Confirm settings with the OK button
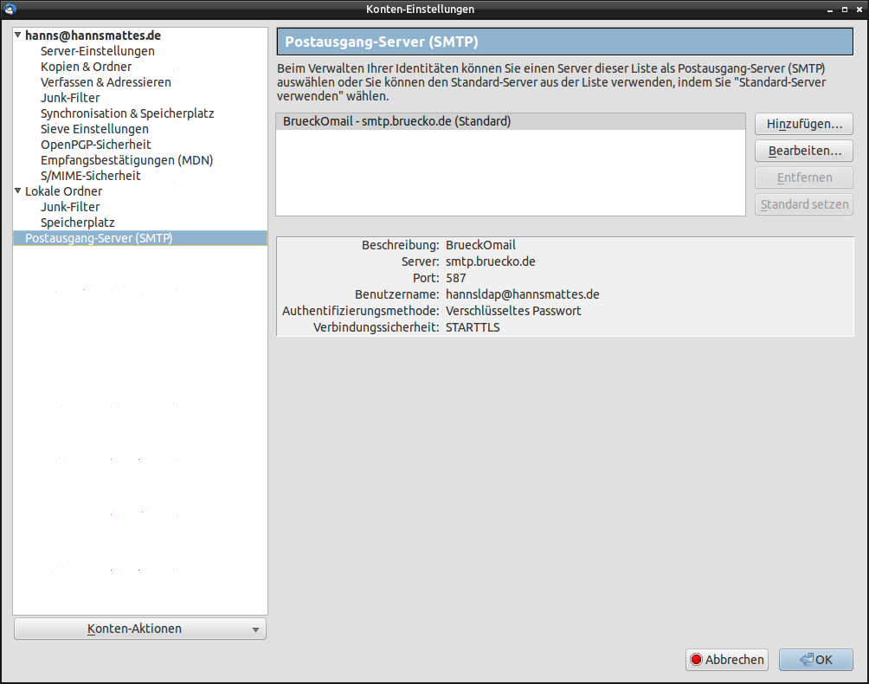Screen dimensions: 869x684 815,660
